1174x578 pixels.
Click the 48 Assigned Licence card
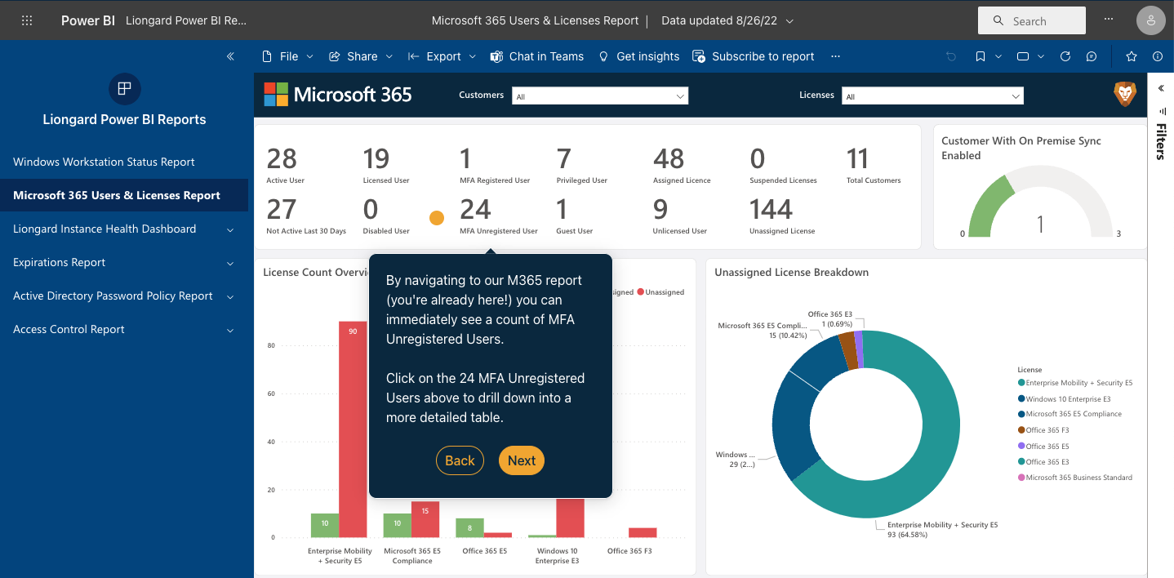pyautogui.click(x=682, y=164)
